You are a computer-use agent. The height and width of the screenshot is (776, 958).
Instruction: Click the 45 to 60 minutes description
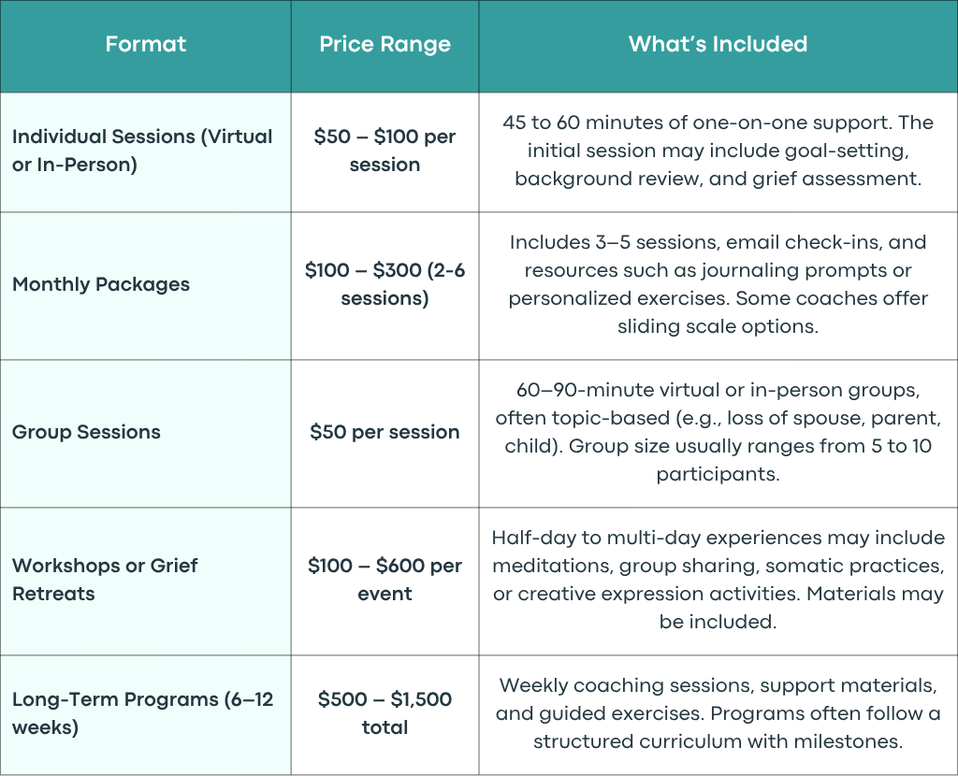(x=718, y=151)
